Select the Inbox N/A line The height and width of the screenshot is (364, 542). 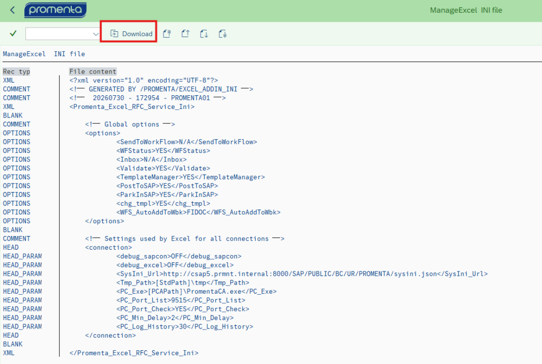click(151, 160)
